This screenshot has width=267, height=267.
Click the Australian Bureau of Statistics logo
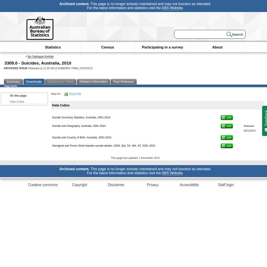[40, 28]
